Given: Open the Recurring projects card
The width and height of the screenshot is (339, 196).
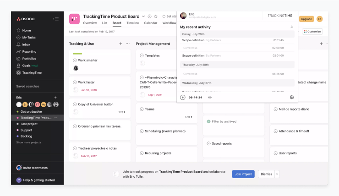Looking at the screenshot, I should (x=167, y=154).
